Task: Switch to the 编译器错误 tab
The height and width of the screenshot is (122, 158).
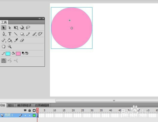Action: [24, 105]
